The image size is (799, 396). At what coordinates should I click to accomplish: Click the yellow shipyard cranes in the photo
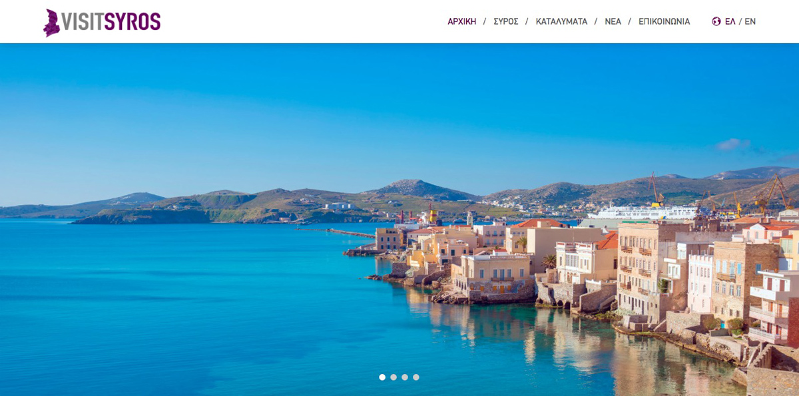(772, 193)
